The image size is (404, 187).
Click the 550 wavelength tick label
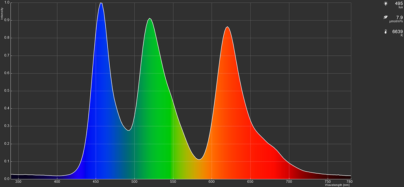coord(173,181)
